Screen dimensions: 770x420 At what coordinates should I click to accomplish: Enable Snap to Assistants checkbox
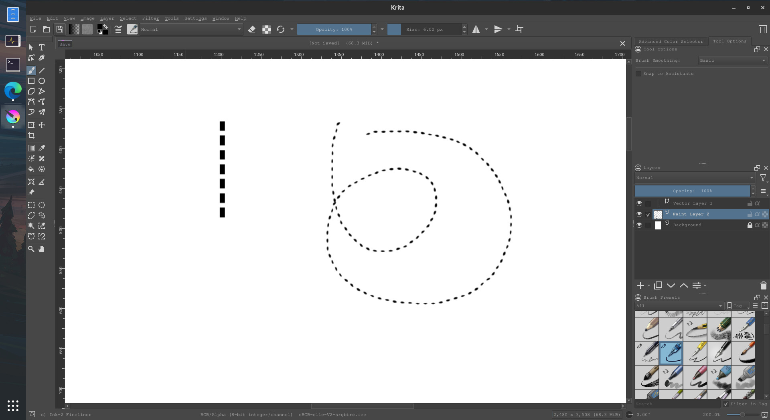coord(638,74)
